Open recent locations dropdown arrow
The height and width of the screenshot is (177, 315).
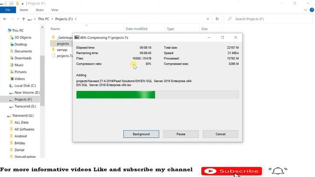(18, 19)
